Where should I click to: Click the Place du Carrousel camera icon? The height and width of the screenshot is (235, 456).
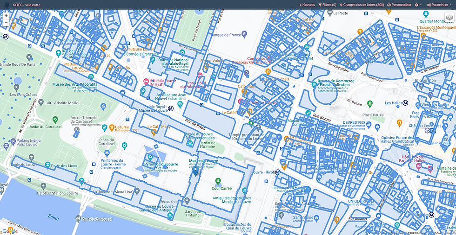(x=125, y=145)
